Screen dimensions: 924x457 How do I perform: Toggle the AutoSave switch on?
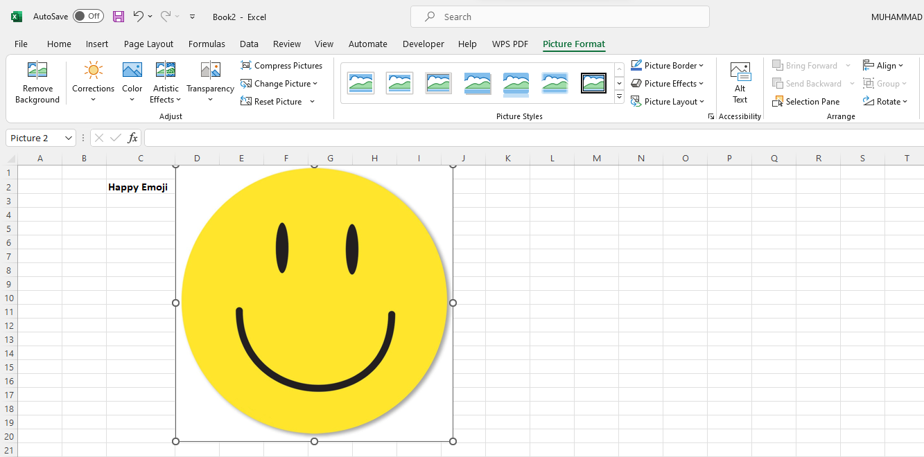click(x=88, y=16)
